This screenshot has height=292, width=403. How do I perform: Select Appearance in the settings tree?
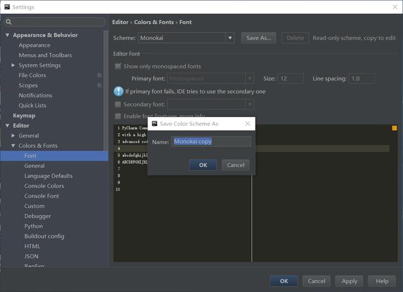pyautogui.click(x=35, y=45)
